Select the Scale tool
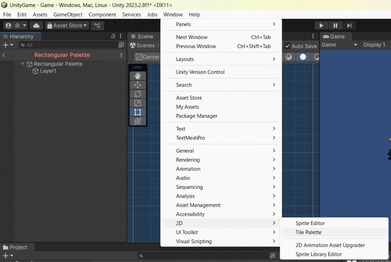Screen dimensions: 391x262 point(137,103)
